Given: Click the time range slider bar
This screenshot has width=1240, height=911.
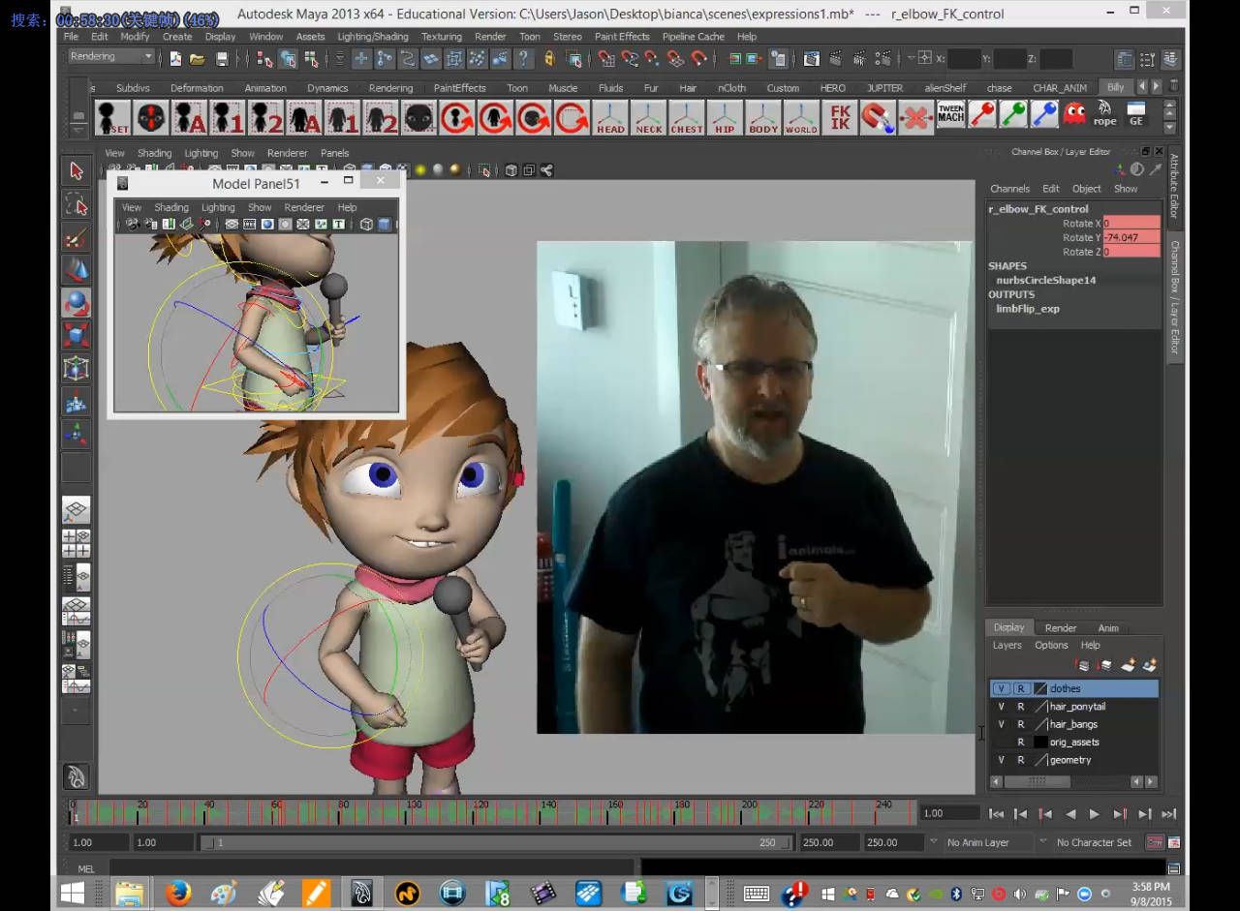Looking at the screenshot, I should coord(496,842).
